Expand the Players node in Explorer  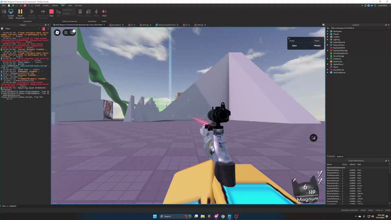[328, 34]
